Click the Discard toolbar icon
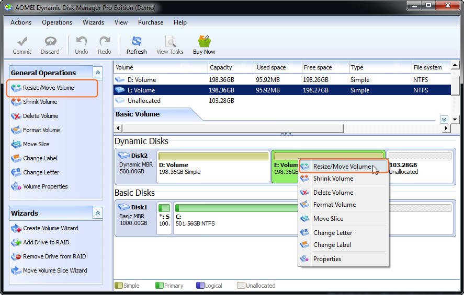The width and height of the screenshot is (464, 295). [50, 41]
